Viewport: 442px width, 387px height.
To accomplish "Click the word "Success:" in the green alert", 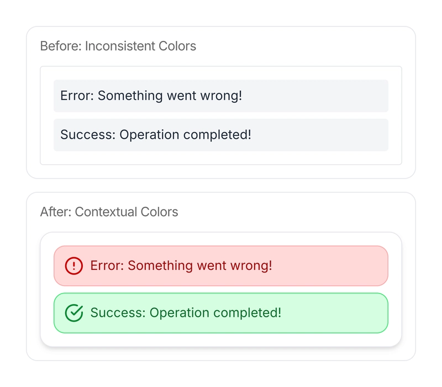I will pos(117,313).
